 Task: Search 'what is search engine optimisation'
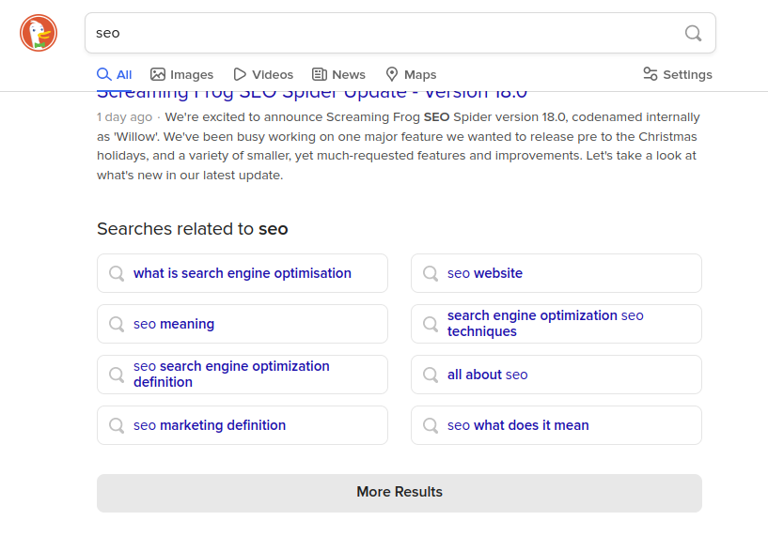coord(243,273)
